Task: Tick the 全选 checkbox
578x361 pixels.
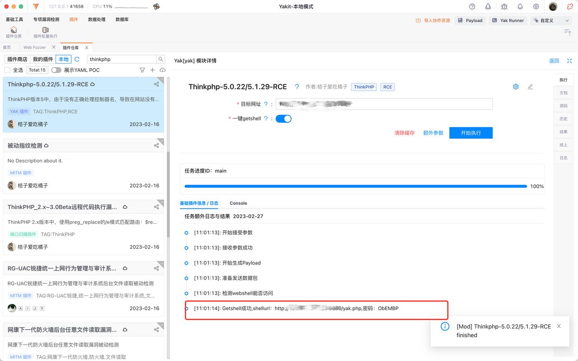Action: tap(7, 70)
